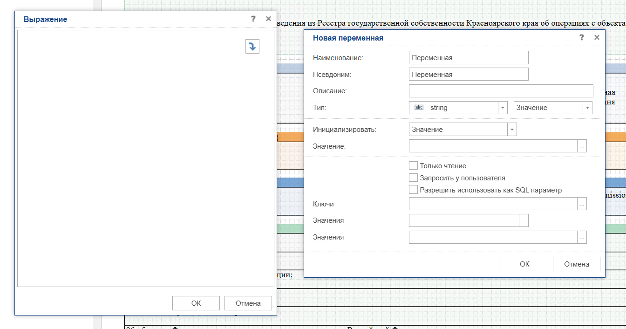Confirm the Новая переменная dialog with ОК
626x329 pixels.
(524, 264)
